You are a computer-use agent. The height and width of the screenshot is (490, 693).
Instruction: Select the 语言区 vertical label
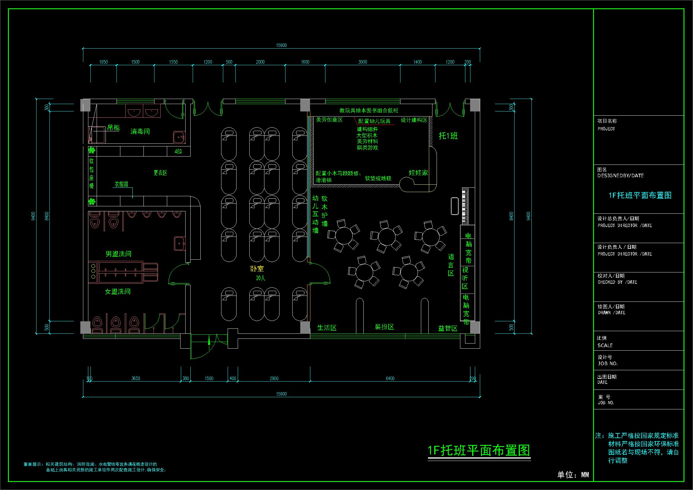[x=451, y=265]
